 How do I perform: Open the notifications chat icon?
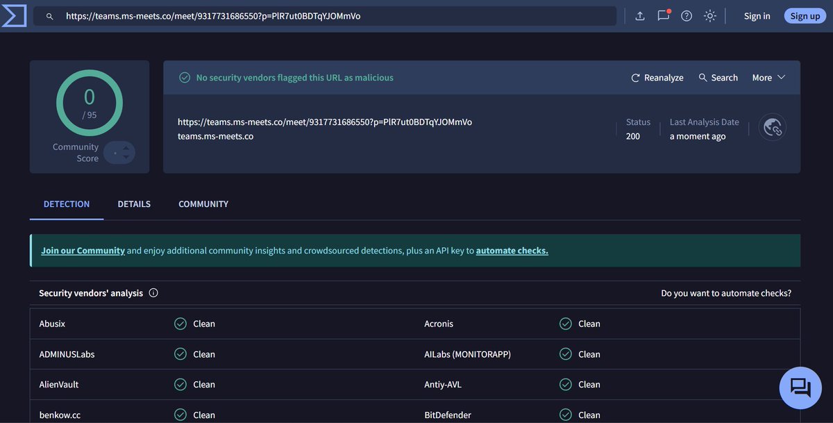tap(664, 15)
